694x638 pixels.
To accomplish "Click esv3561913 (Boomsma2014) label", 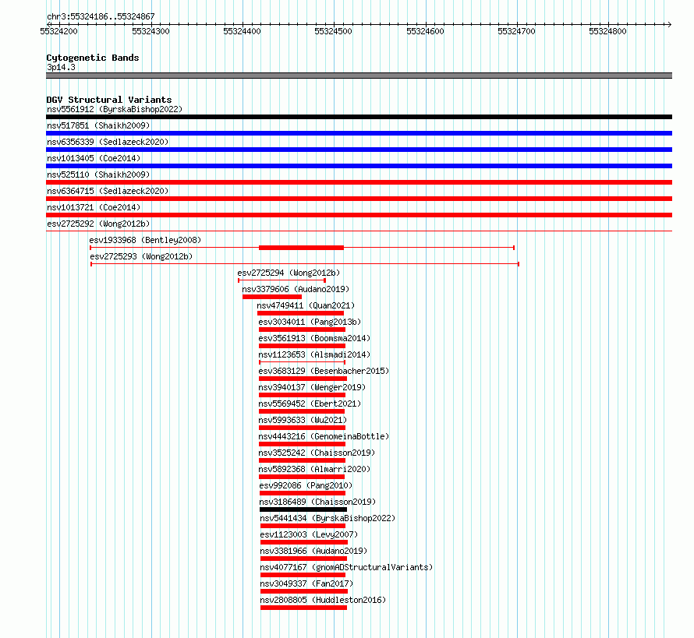I will point(314,338).
